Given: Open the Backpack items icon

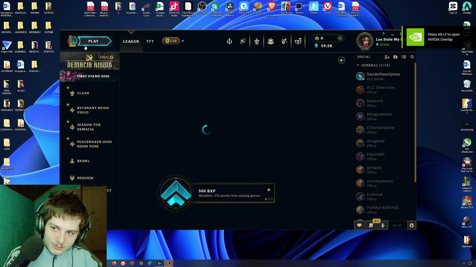Looking at the screenshot, I should click(270, 42).
